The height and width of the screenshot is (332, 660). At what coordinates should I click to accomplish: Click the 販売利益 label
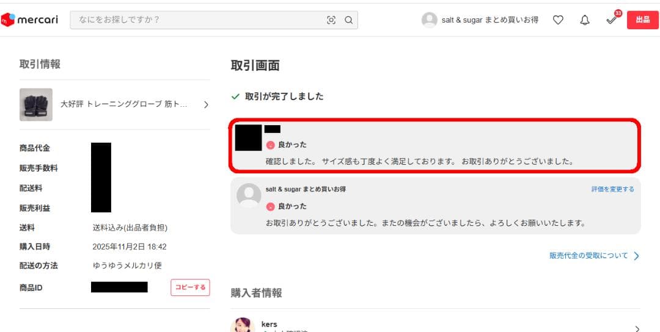35,208
